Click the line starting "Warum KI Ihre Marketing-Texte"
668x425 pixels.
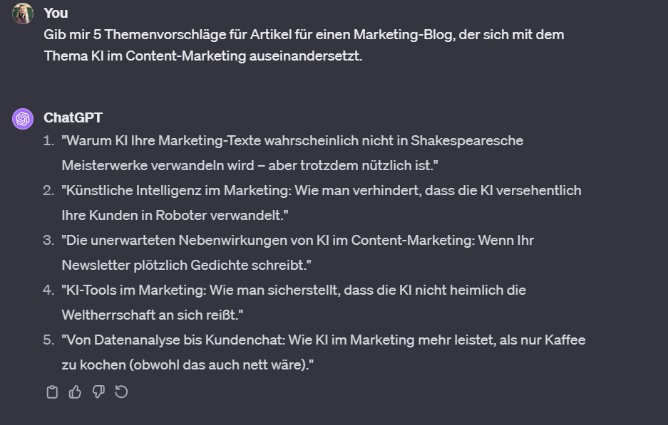coord(292,140)
